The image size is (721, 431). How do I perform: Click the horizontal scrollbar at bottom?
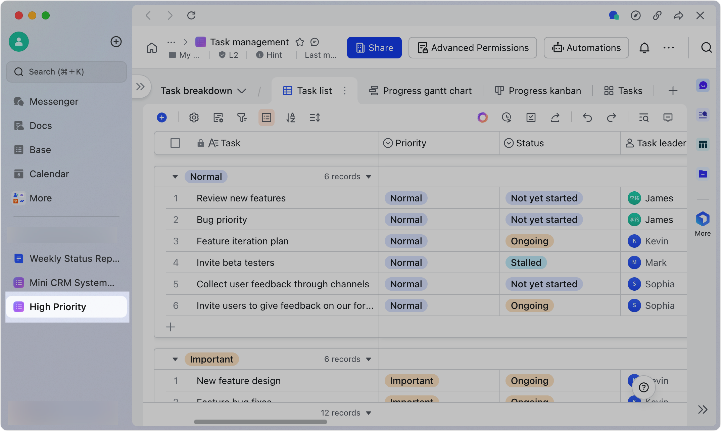[x=260, y=422]
